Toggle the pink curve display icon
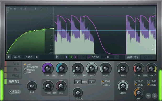Screen dimensions: 162x101 (x=75, y=57)
